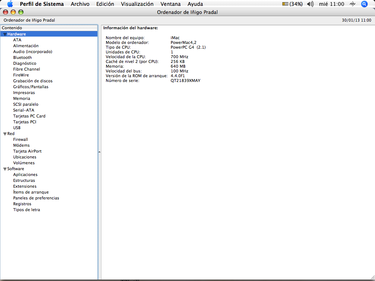Select Audio (incorporado) item
The height and width of the screenshot is (281, 375).
point(33,52)
